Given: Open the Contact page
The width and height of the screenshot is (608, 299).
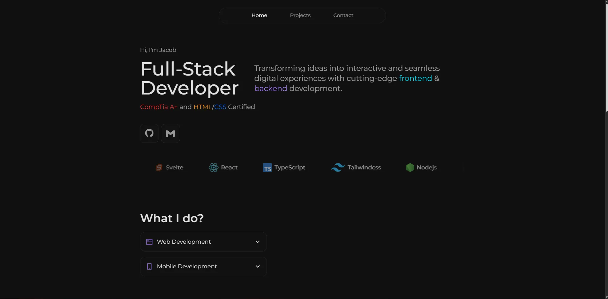Looking at the screenshot, I should 343,15.
